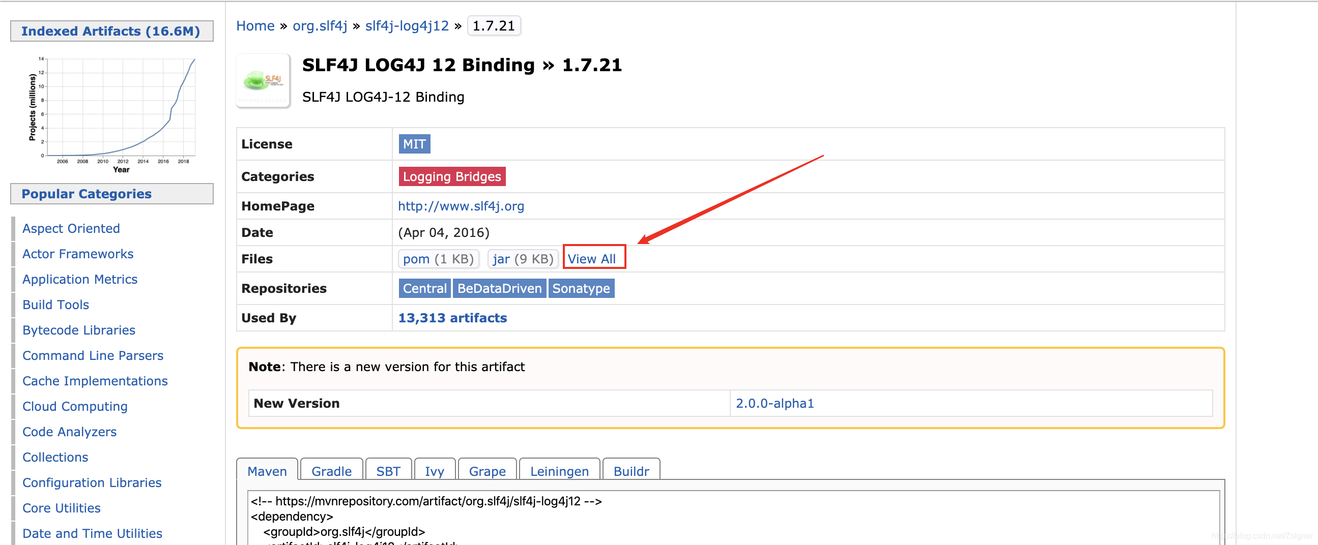Open the Cloud Computing category
1318x545 pixels.
(75, 406)
